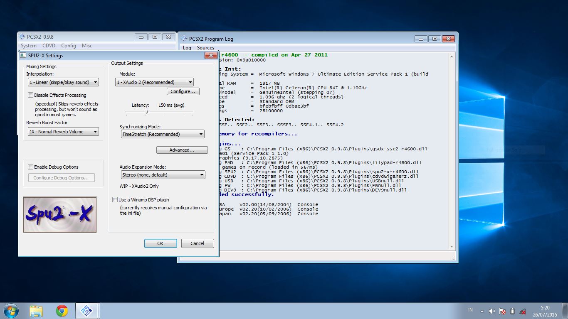568x319 pixels.
Task: Open the taskbar clock and date
Action: point(545,311)
